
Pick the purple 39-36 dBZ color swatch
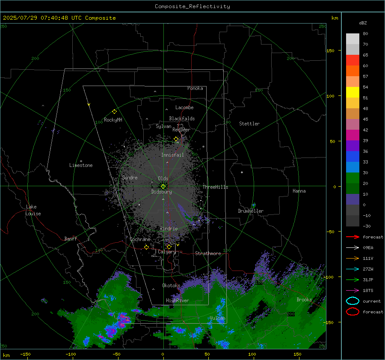point(352,146)
